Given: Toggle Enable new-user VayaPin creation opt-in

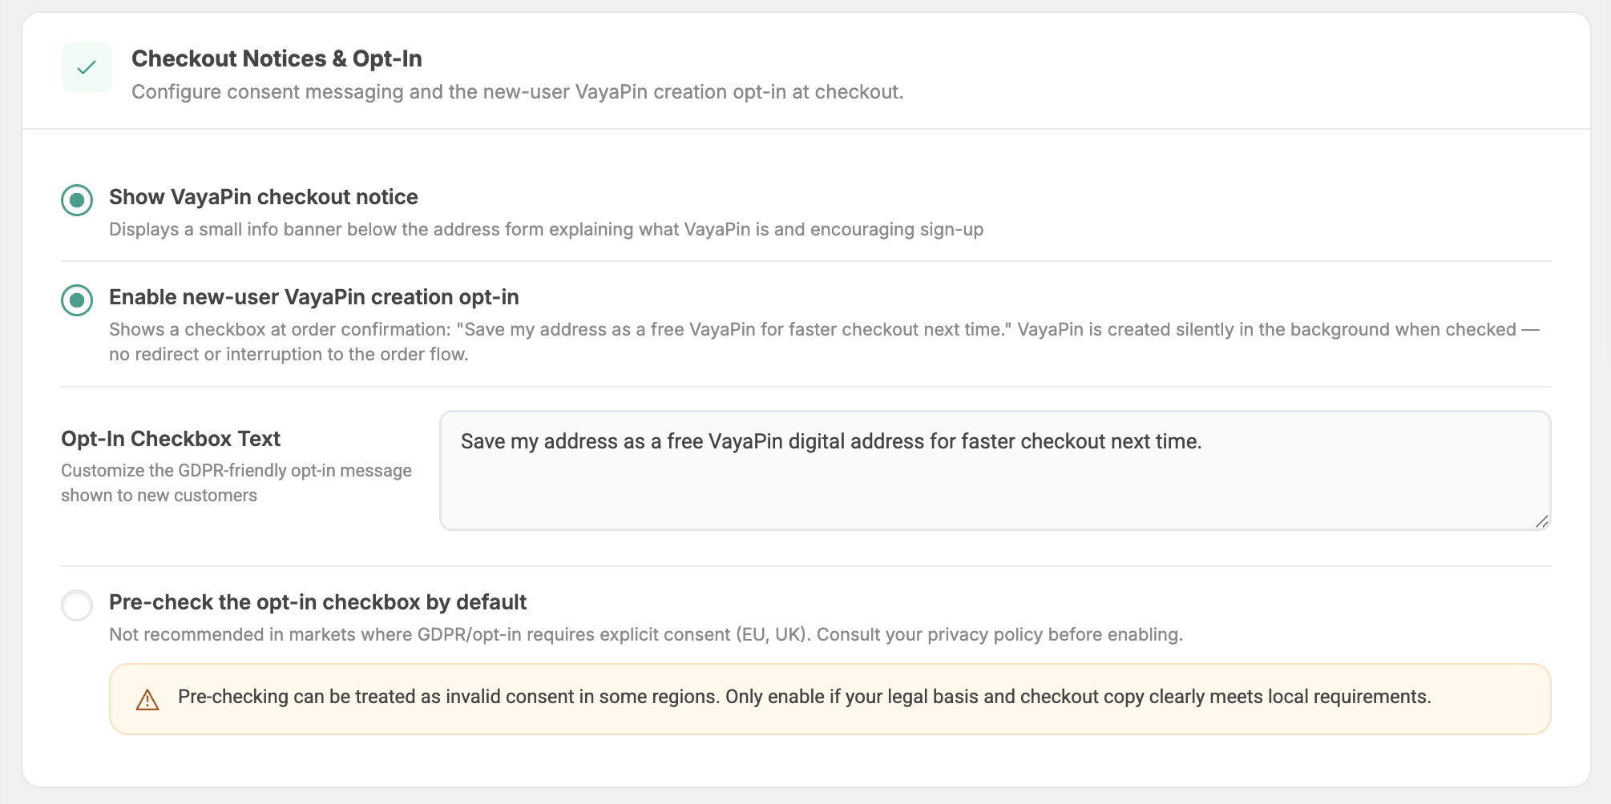Looking at the screenshot, I should click(77, 300).
